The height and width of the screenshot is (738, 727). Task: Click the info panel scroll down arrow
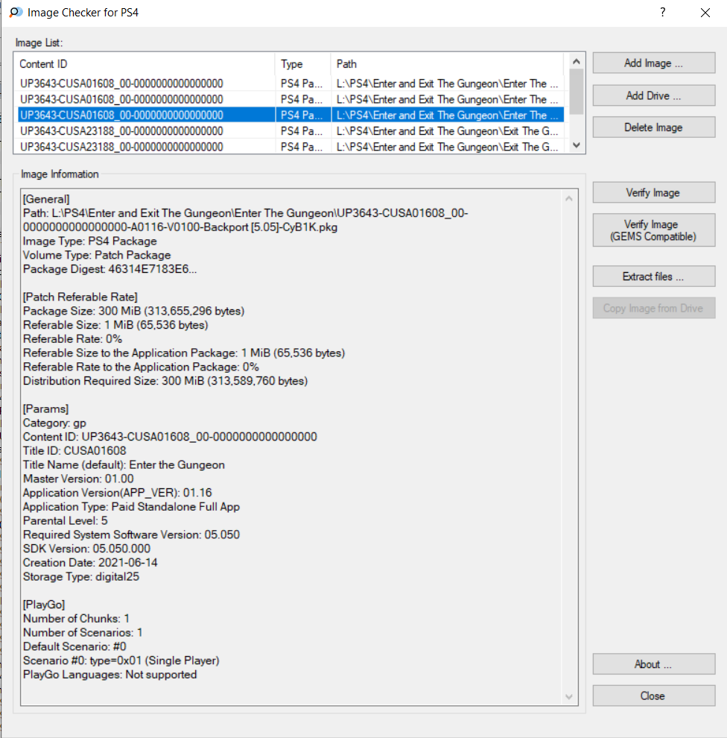(x=570, y=697)
